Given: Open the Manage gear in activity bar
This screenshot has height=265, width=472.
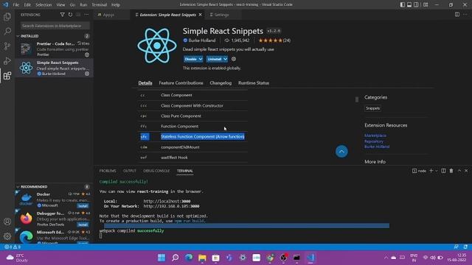Looking at the screenshot, I should click(7, 236).
